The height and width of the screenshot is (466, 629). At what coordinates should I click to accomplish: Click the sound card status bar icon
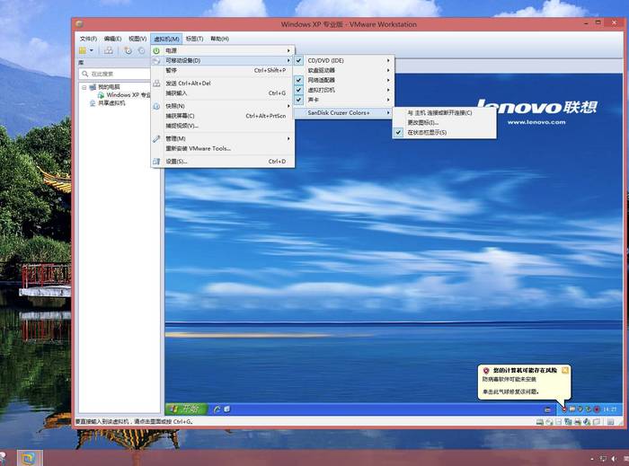click(587, 422)
